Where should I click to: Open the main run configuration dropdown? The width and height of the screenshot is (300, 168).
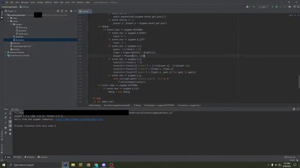263,7
